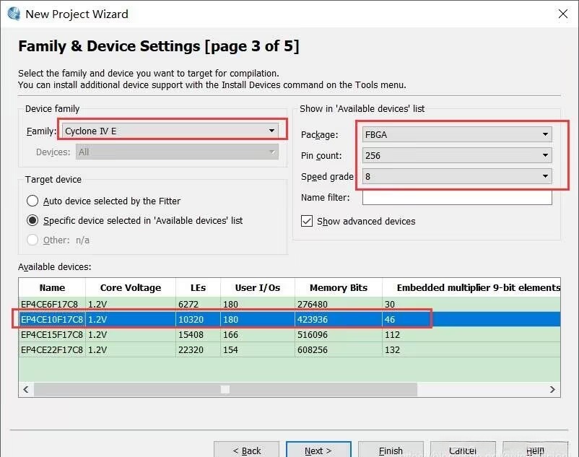Select device EP4CE15F17C8 in the list

[x=52, y=334]
